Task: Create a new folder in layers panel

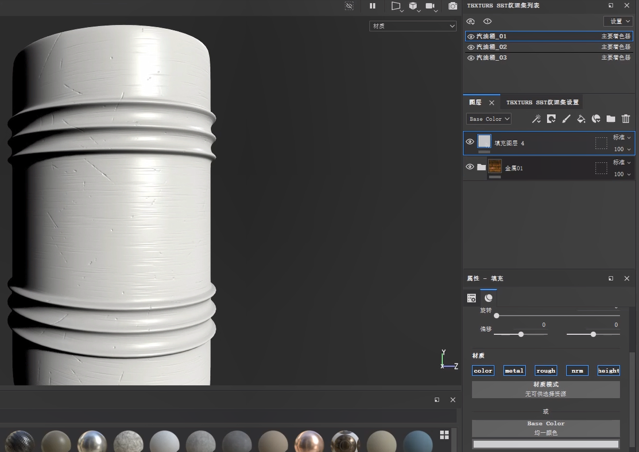Action: point(611,119)
